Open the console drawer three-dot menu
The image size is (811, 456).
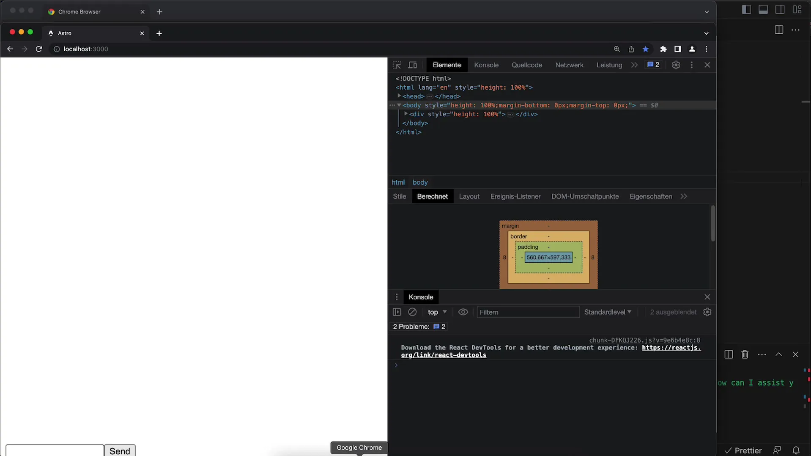pyautogui.click(x=397, y=297)
